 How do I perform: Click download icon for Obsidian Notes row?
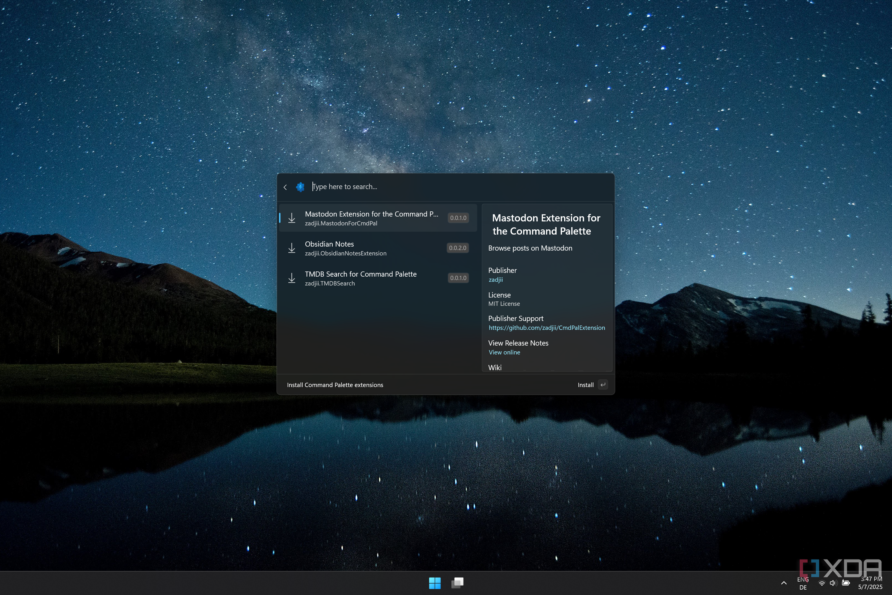pyautogui.click(x=292, y=248)
